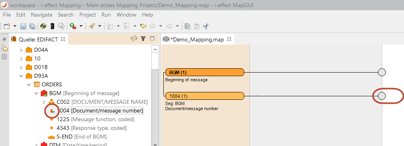Click the Save toolbar icon
The width and height of the screenshot is (404, 146).
click(23, 26)
